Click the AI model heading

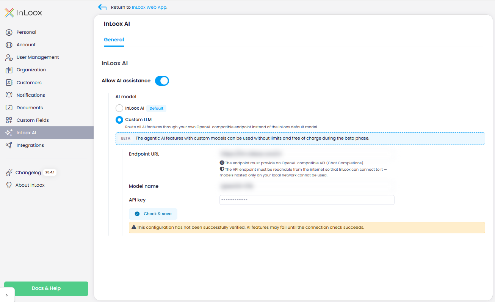[x=126, y=97]
